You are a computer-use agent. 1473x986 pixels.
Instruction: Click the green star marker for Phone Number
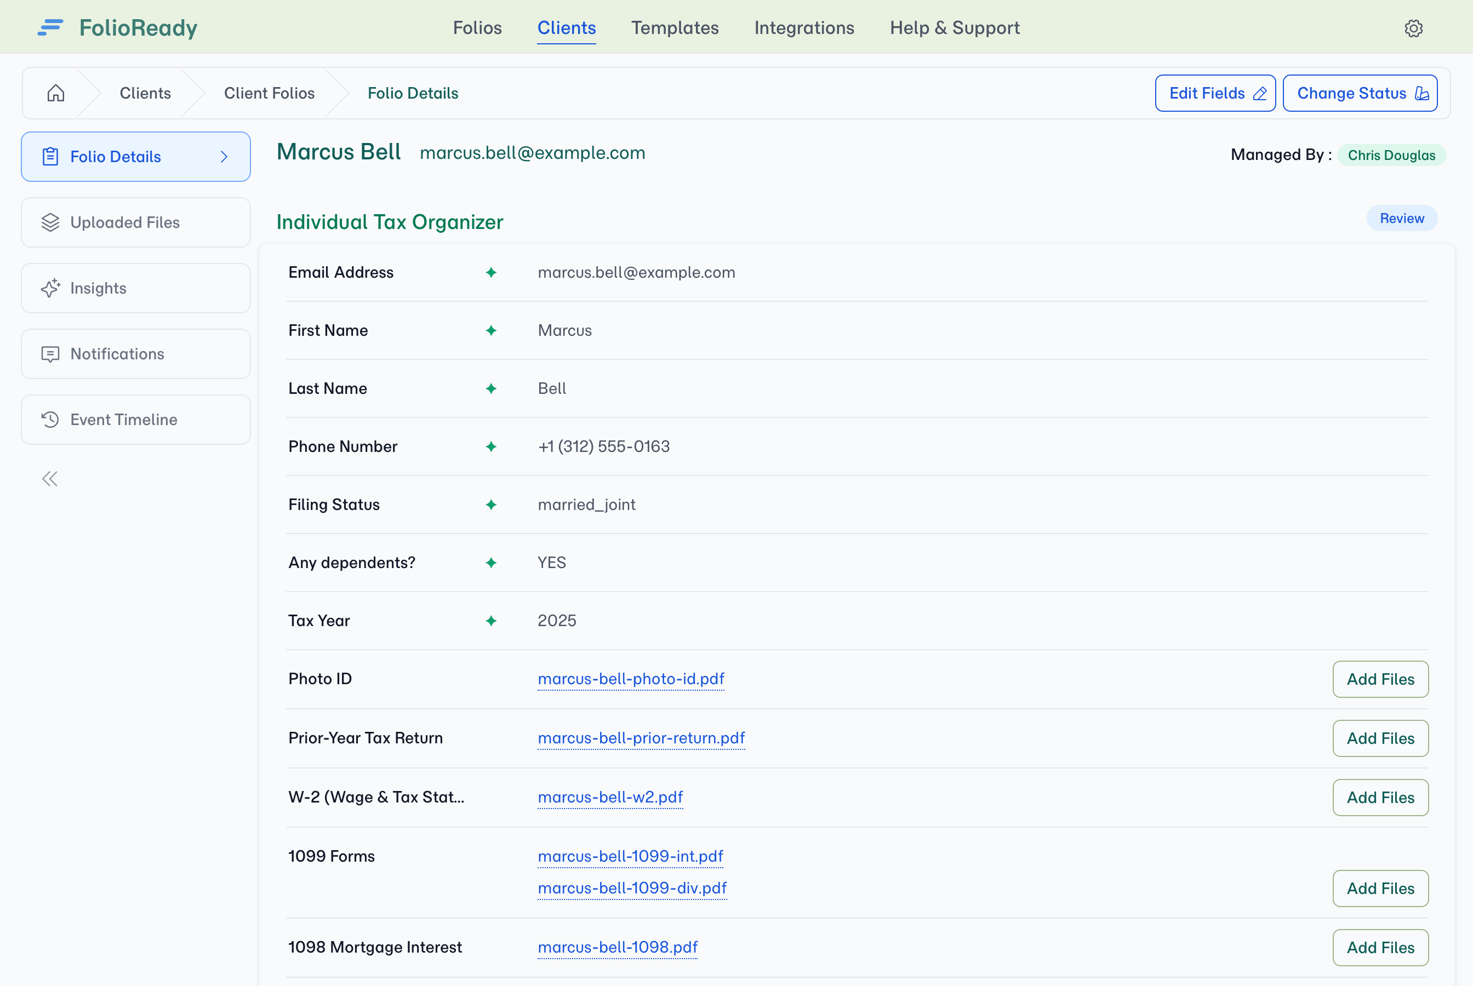(491, 446)
